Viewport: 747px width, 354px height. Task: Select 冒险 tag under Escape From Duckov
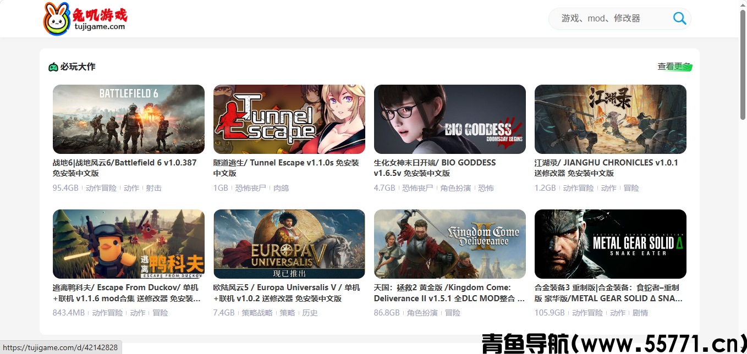pyautogui.click(x=161, y=313)
